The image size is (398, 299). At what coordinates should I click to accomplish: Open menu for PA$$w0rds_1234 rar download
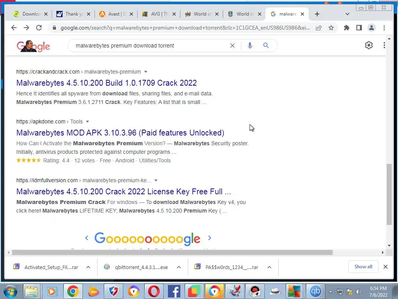pos(269,267)
